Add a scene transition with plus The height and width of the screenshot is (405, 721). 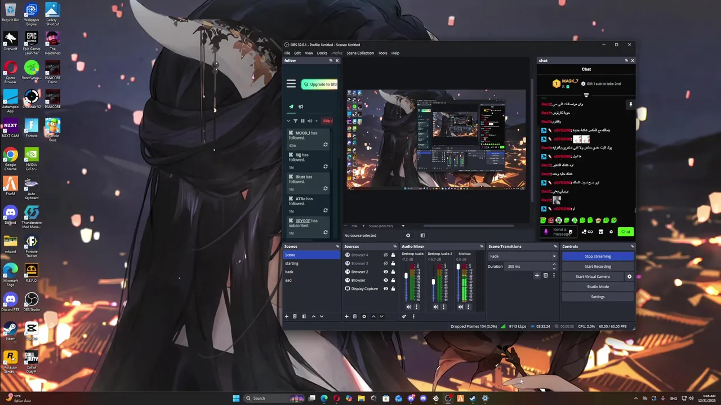pos(537,276)
